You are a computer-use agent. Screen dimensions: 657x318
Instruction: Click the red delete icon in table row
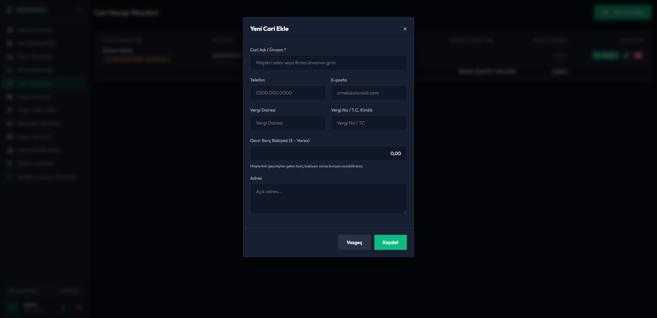pos(638,55)
